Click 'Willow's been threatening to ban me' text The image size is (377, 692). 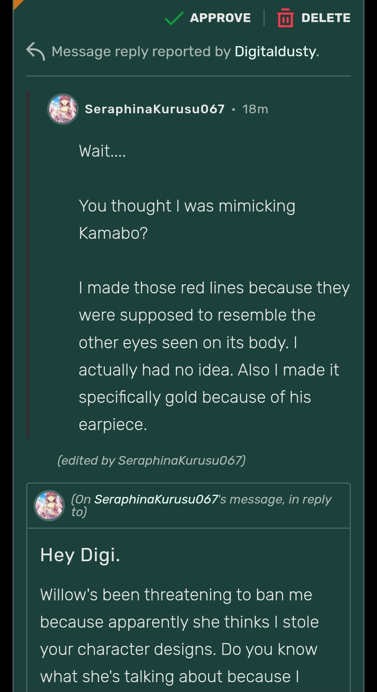[176, 595]
